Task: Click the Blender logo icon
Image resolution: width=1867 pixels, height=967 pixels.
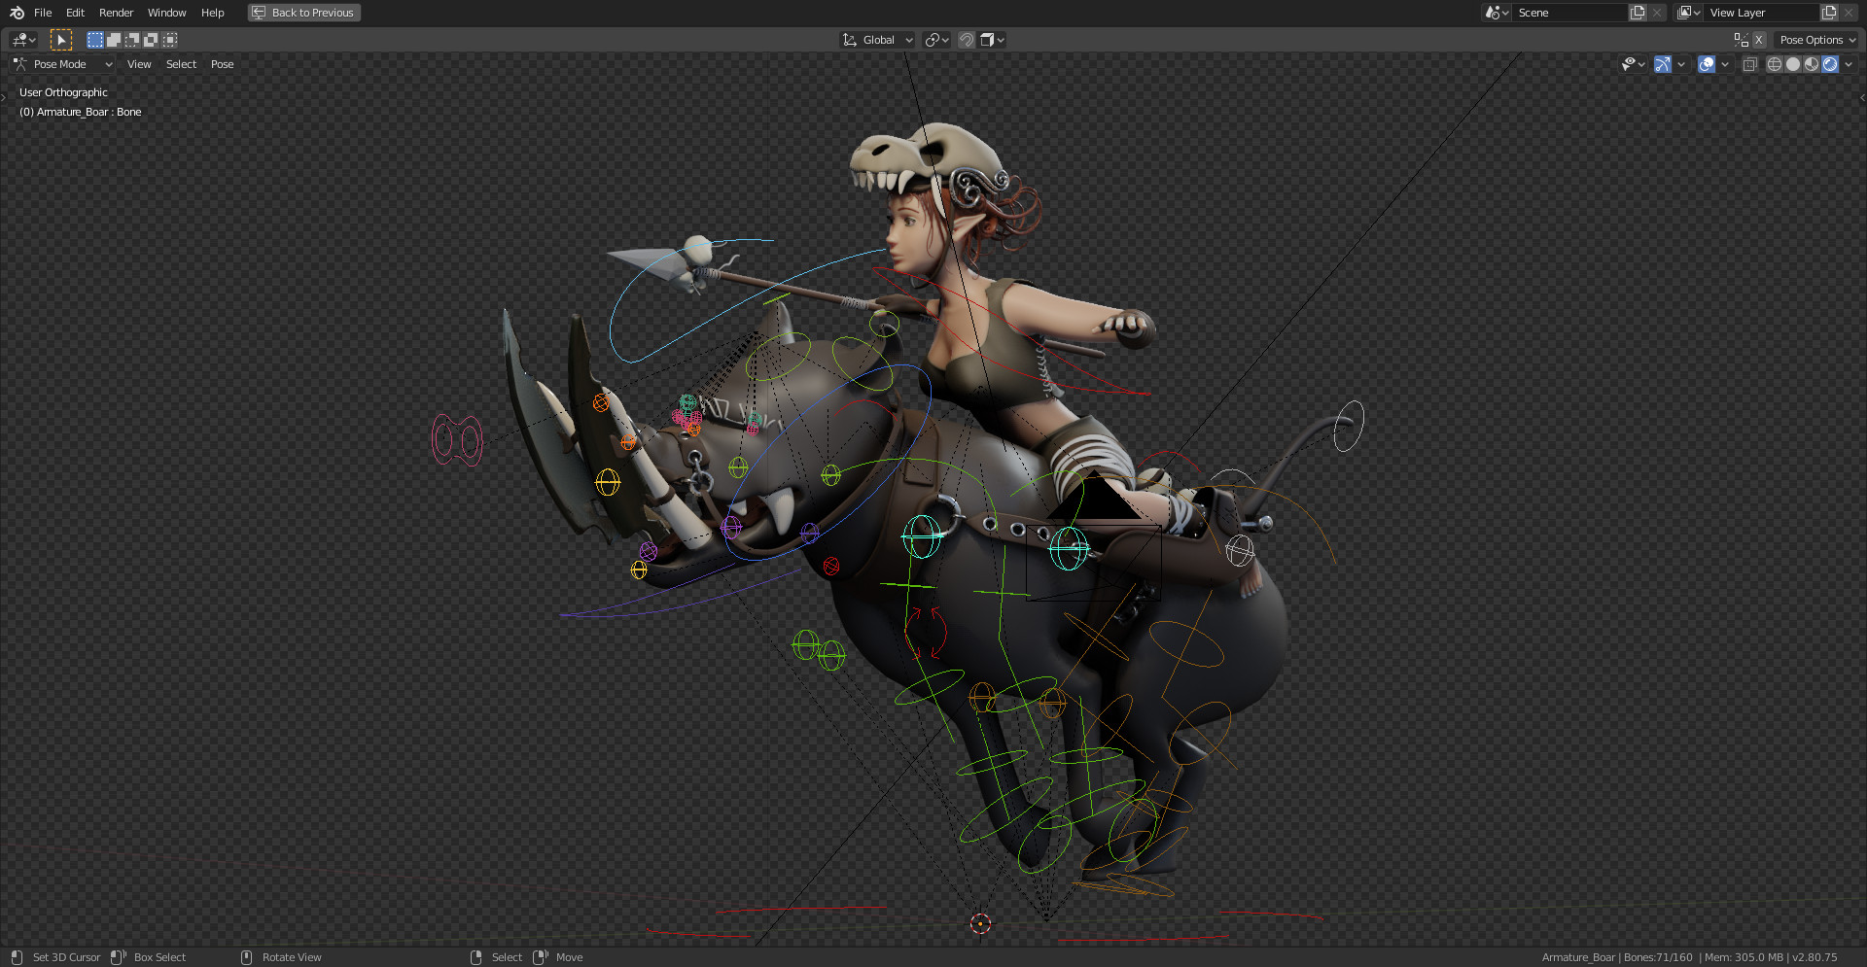Action: click(17, 13)
